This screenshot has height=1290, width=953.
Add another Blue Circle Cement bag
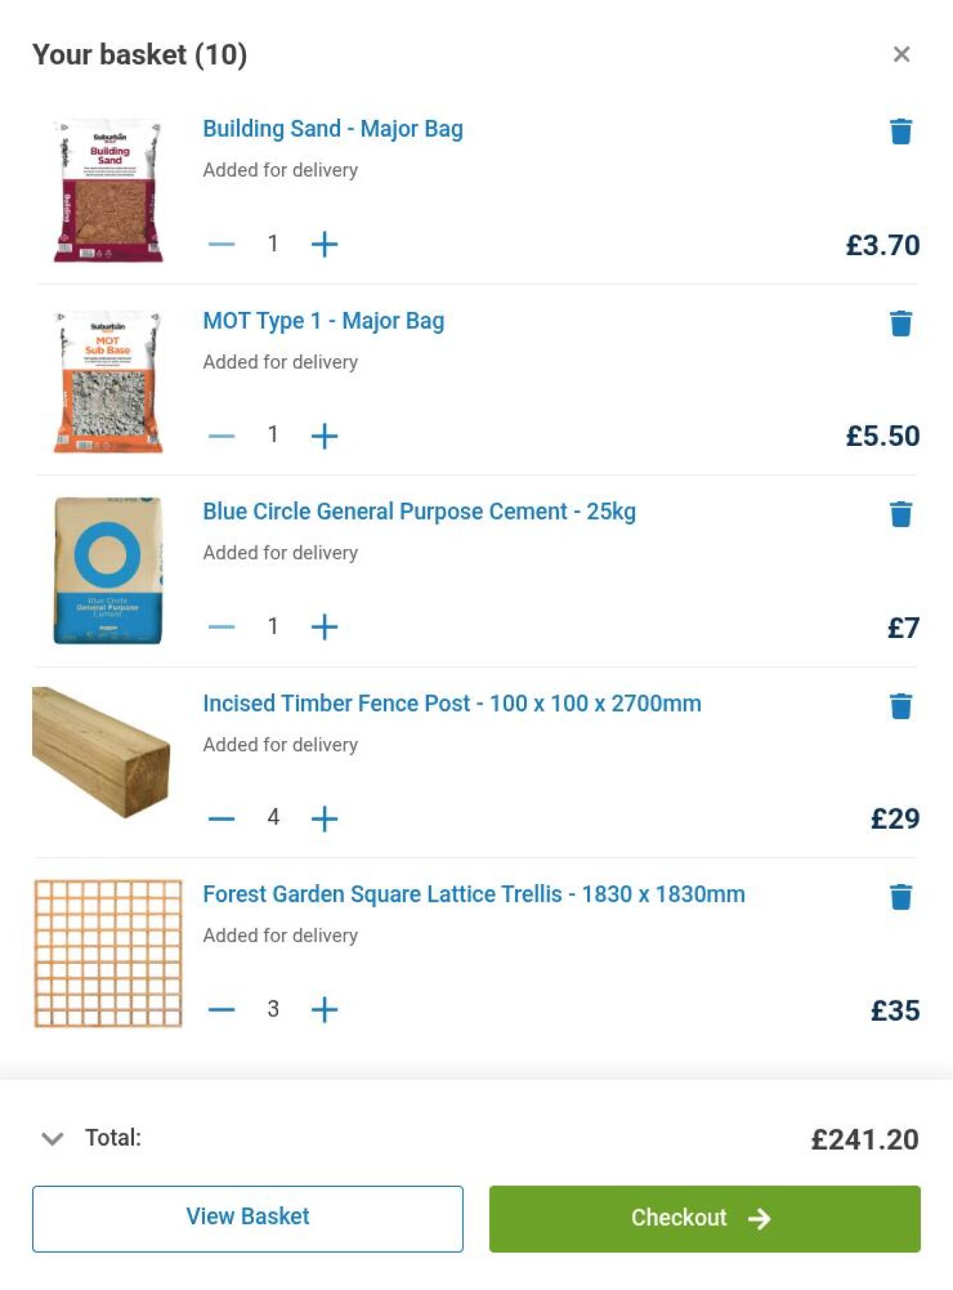click(x=324, y=627)
